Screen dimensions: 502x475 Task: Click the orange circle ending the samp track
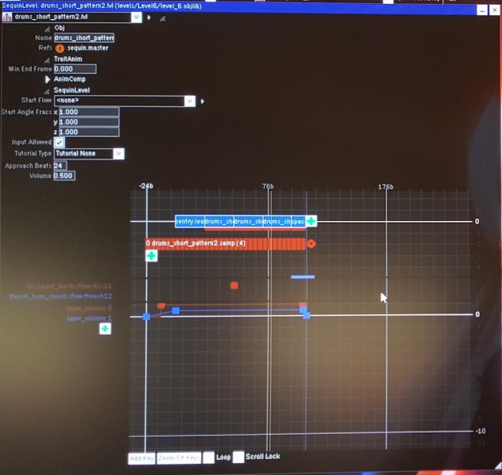coord(311,244)
